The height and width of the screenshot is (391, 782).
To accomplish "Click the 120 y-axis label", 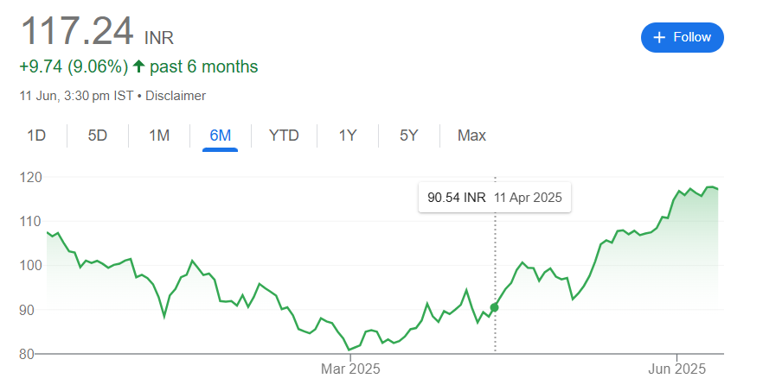I will [x=31, y=177].
